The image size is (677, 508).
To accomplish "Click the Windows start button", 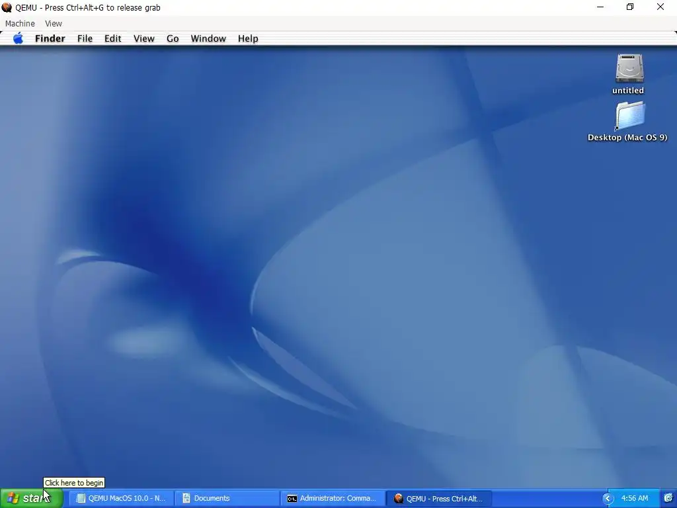I will [x=31, y=498].
